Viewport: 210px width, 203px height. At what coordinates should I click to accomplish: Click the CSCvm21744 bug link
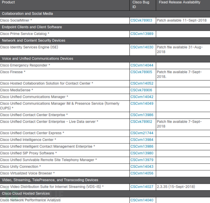pos(142,133)
